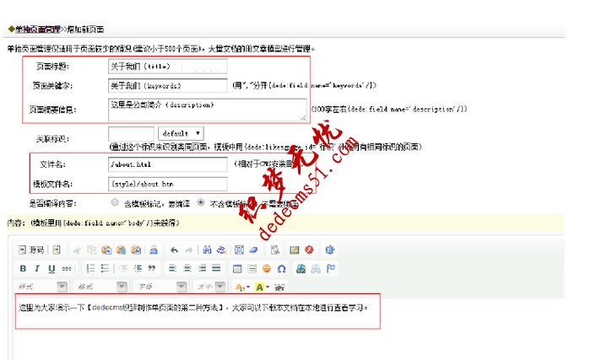This screenshot has width=591, height=360.
Task: Center align text
Action: 187,268
